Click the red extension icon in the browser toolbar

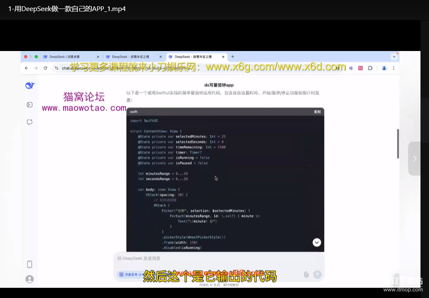360,68
